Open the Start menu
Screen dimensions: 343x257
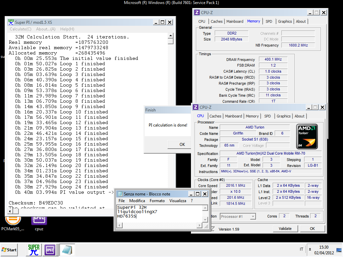click(x=9, y=250)
